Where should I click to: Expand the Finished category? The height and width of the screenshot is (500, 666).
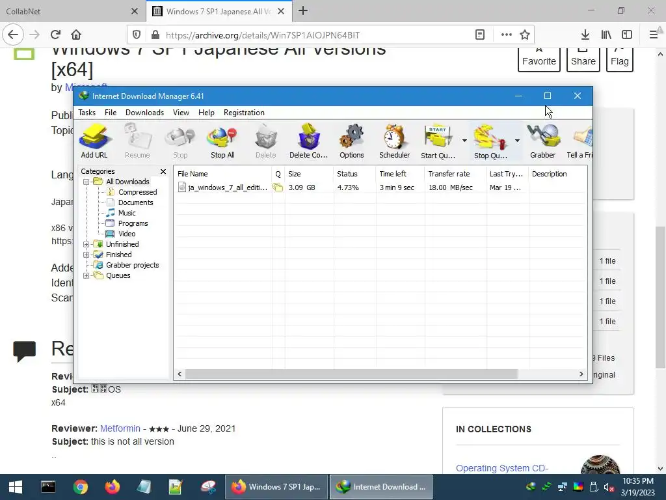(87, 255)
